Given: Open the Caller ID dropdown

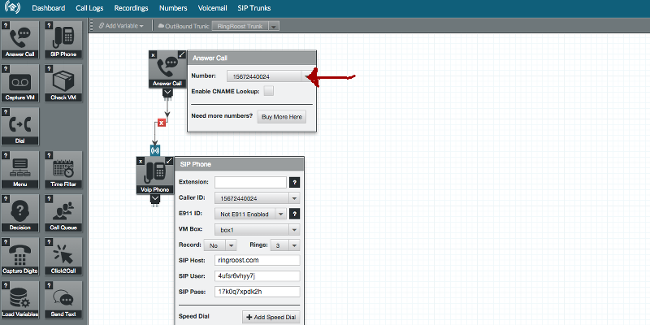Looking at the screenshot, I should click(x=258, y=197).
